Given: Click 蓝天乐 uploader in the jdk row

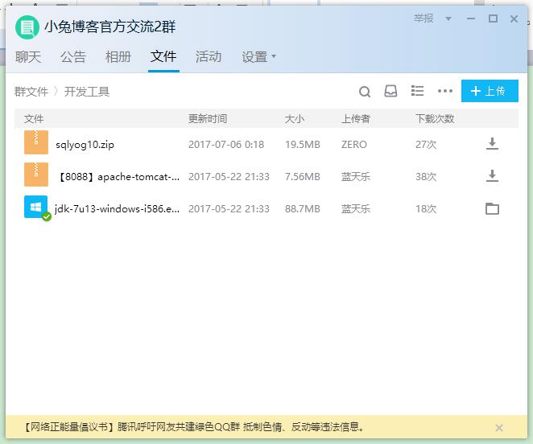Looking at the screenshot, I should coord(356,208).
